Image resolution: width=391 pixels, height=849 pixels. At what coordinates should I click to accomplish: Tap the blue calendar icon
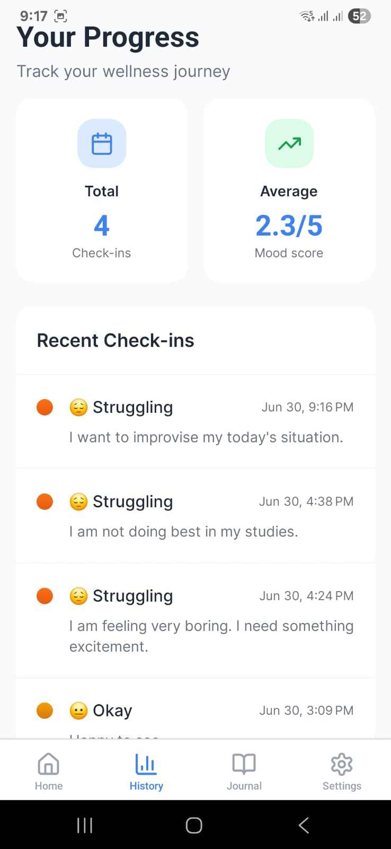(102, 144)
